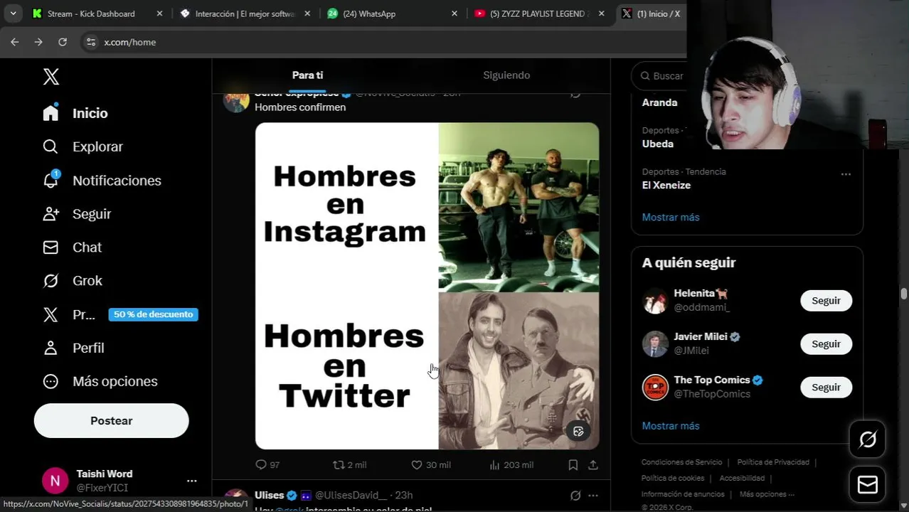Click the browser forward arrow
The image size is (909, 512).
pos(38,42)
